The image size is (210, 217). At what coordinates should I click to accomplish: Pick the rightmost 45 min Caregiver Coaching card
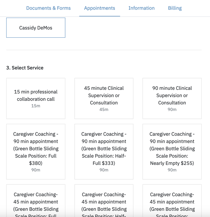pyautogui.click(x=172, y=202)
